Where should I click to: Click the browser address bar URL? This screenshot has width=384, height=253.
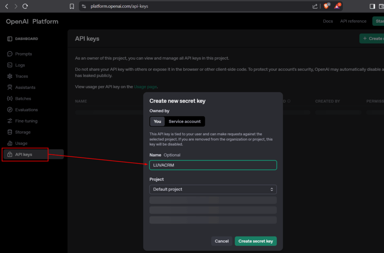point(119,6)
